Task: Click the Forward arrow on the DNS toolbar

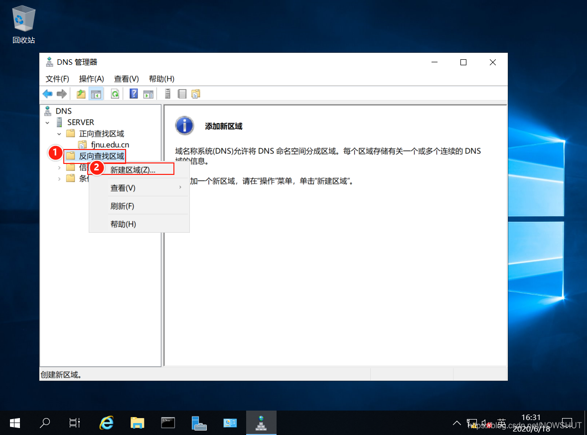Action: [61, 93]
